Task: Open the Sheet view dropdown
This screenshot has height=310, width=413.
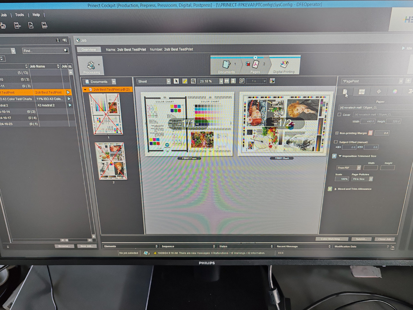Action: click(x=154, y=81)
